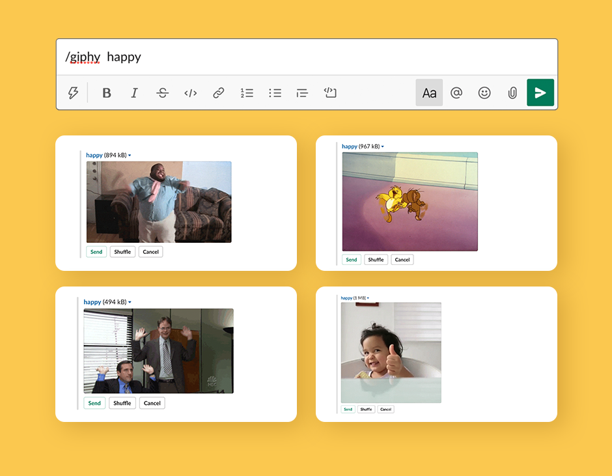Send the thumbs-up baby GIF
This screenshot has height=476, width=612.
(x=348, y=409)
